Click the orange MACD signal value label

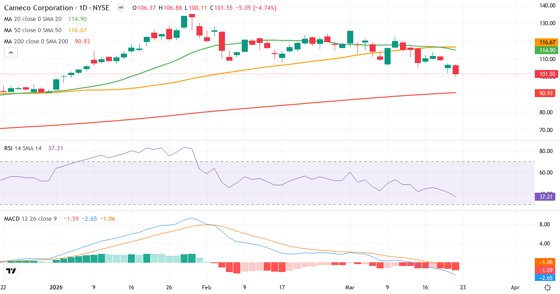point(545,263)
